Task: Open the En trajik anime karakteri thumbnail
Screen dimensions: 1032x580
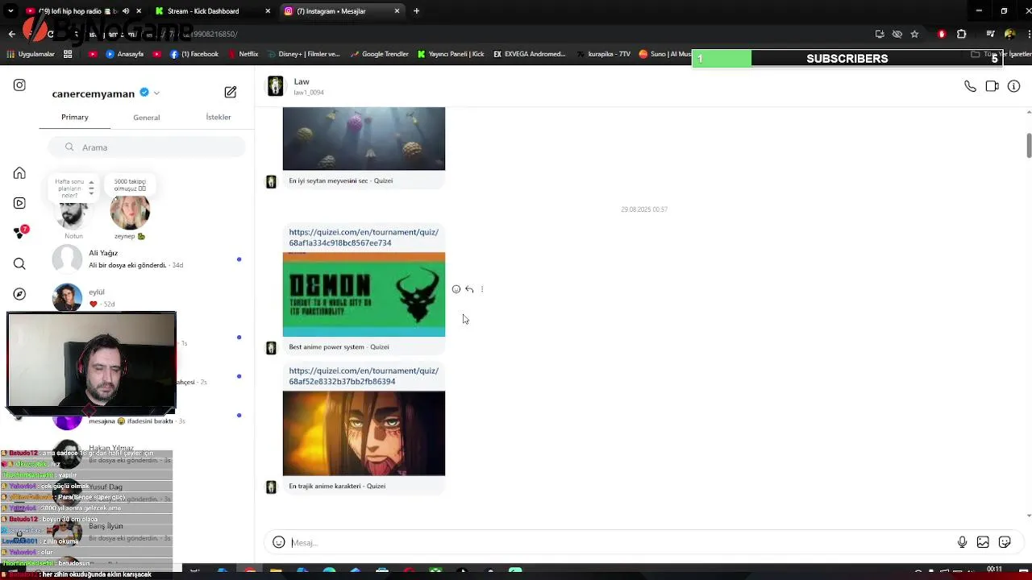Action: 364,433
